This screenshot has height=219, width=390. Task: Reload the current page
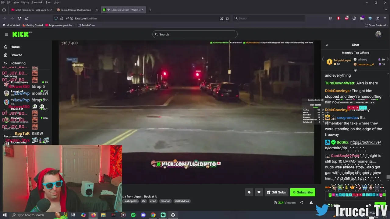[x=19, y=18]
